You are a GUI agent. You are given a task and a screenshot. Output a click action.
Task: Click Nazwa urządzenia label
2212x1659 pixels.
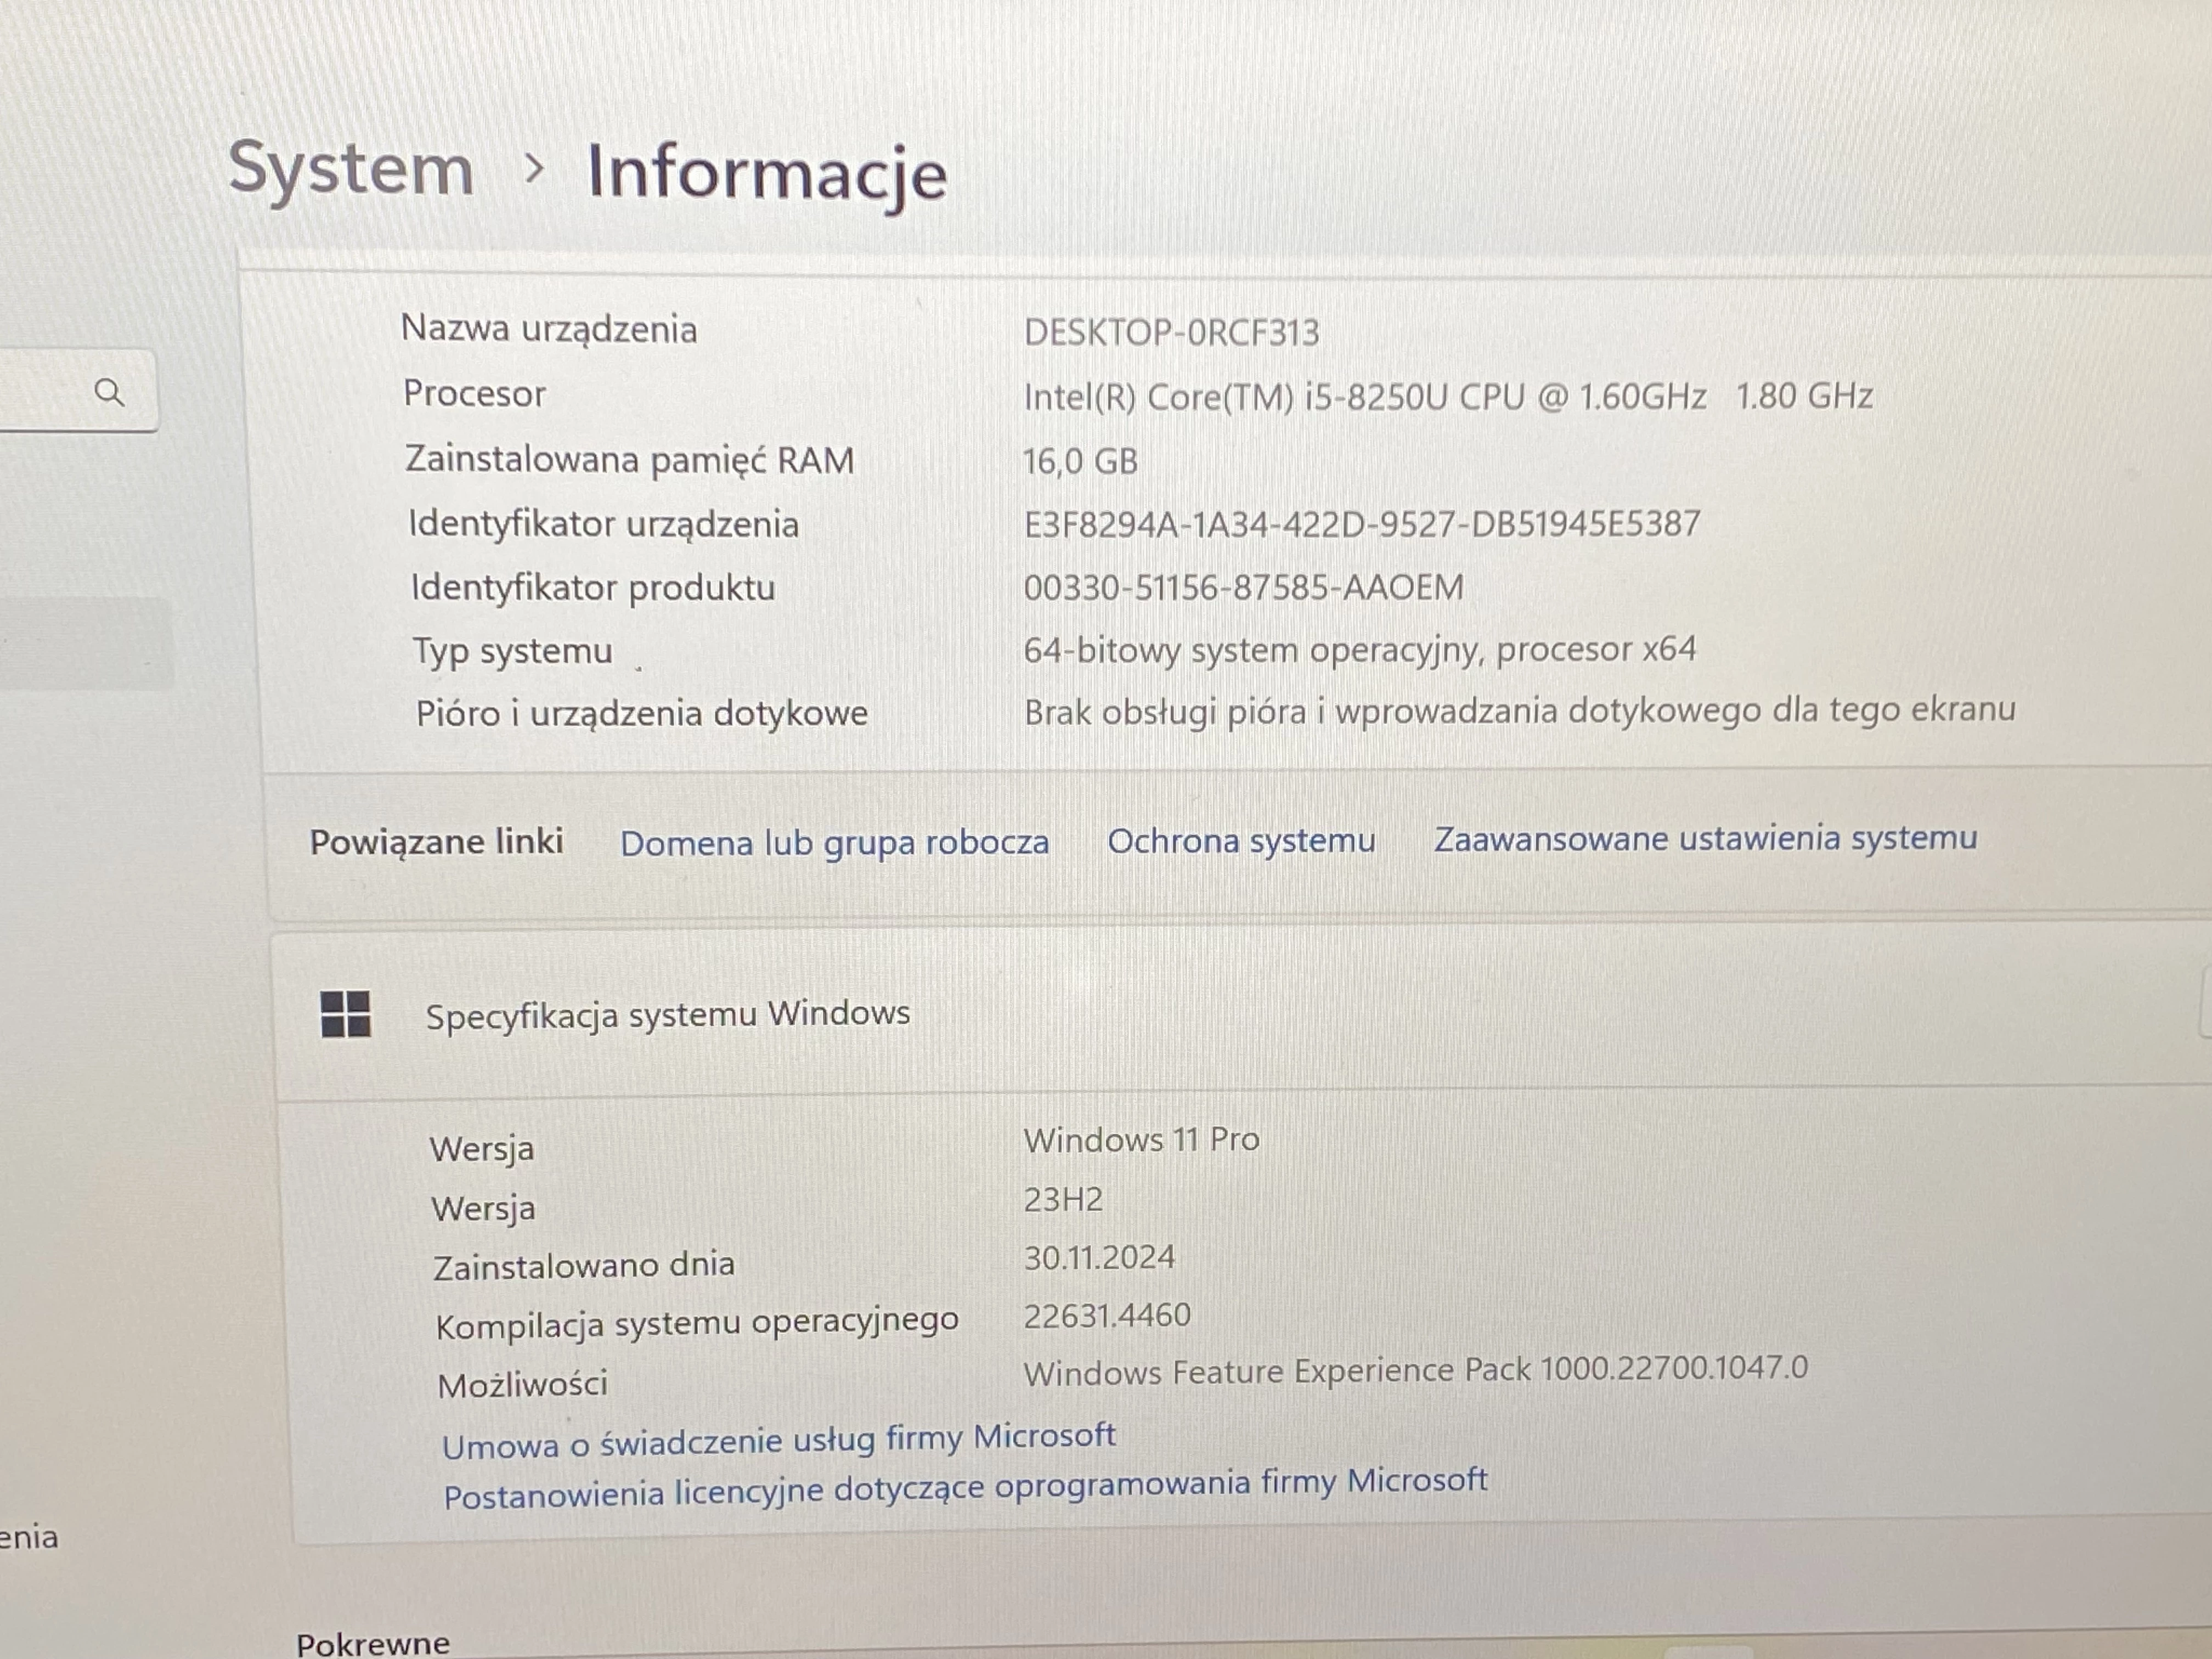pos(549,329)
